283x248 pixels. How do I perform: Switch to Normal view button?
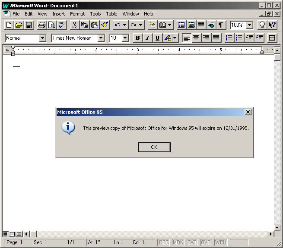pyautogui.click(x=6, y=234)
